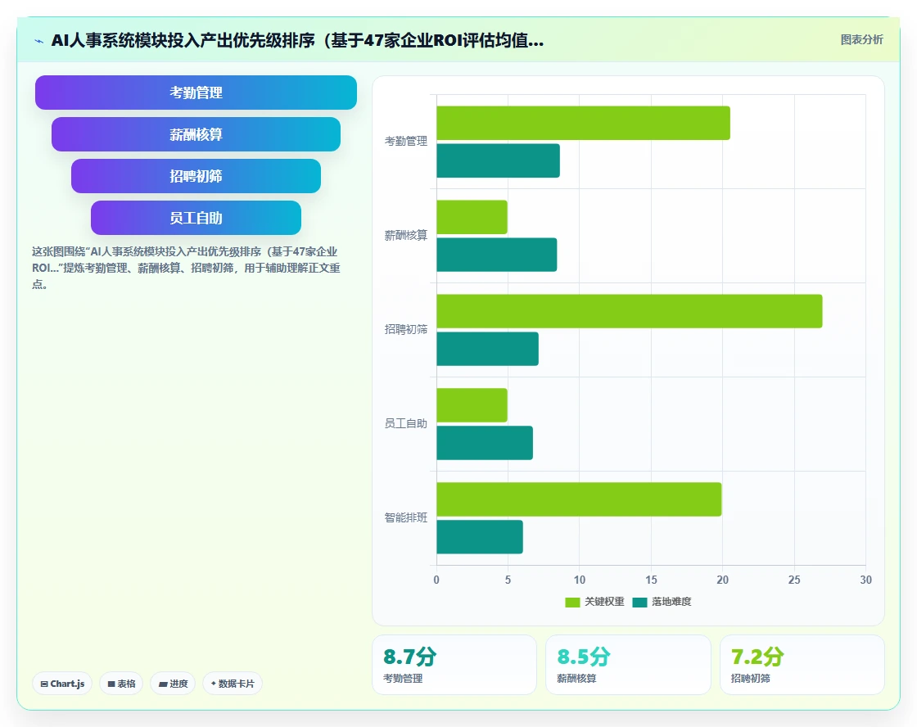The width and height of the screenshot is (917, 727).
Task: Click the 数据卡片 tag chip
Action: [x=233, y=684]
